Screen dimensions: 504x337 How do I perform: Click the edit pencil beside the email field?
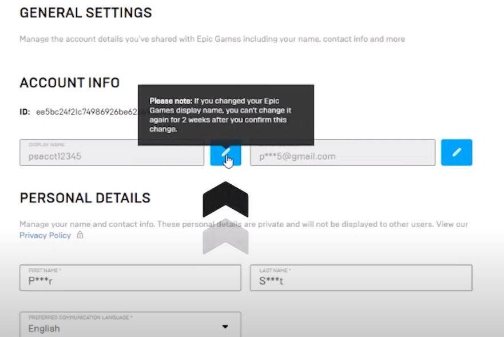point(457,153)
